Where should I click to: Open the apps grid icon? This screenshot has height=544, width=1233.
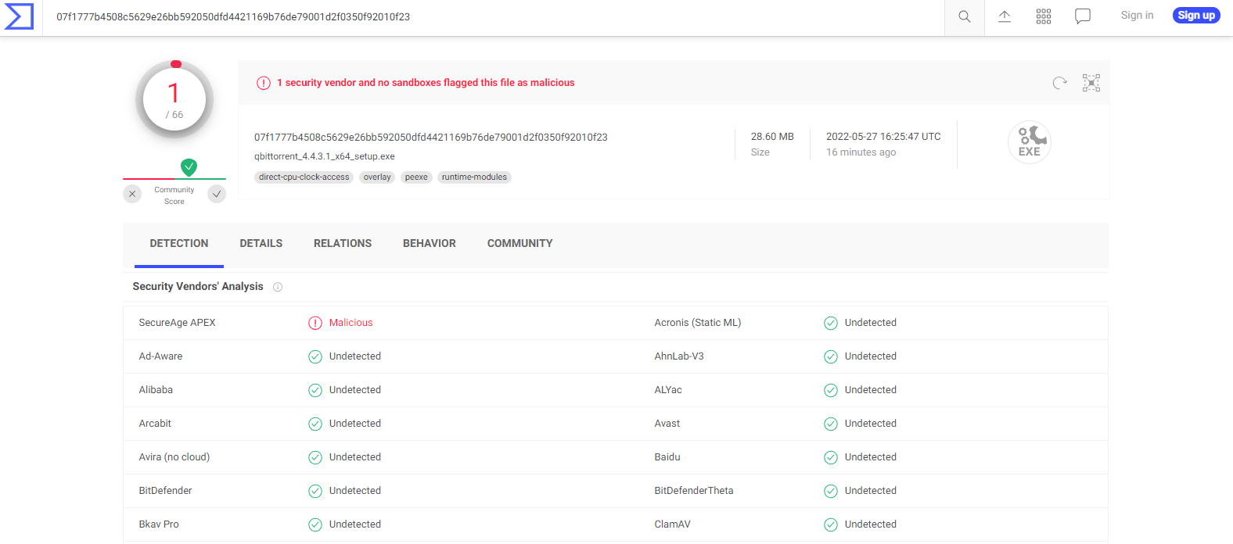(x=1044, y=16)
